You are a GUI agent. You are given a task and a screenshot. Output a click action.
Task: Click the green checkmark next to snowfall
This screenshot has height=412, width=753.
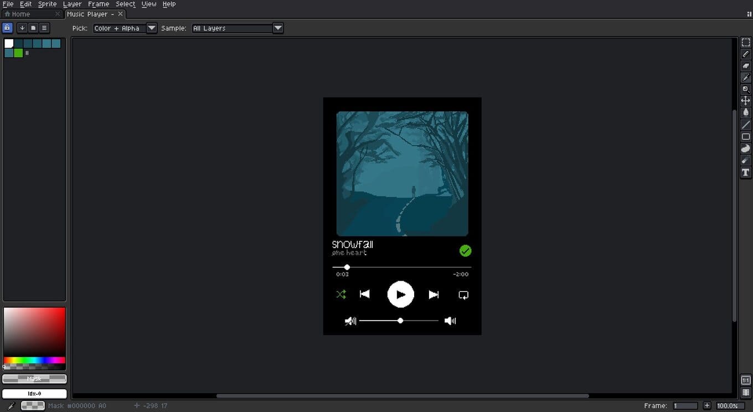(x=465, y=251)
